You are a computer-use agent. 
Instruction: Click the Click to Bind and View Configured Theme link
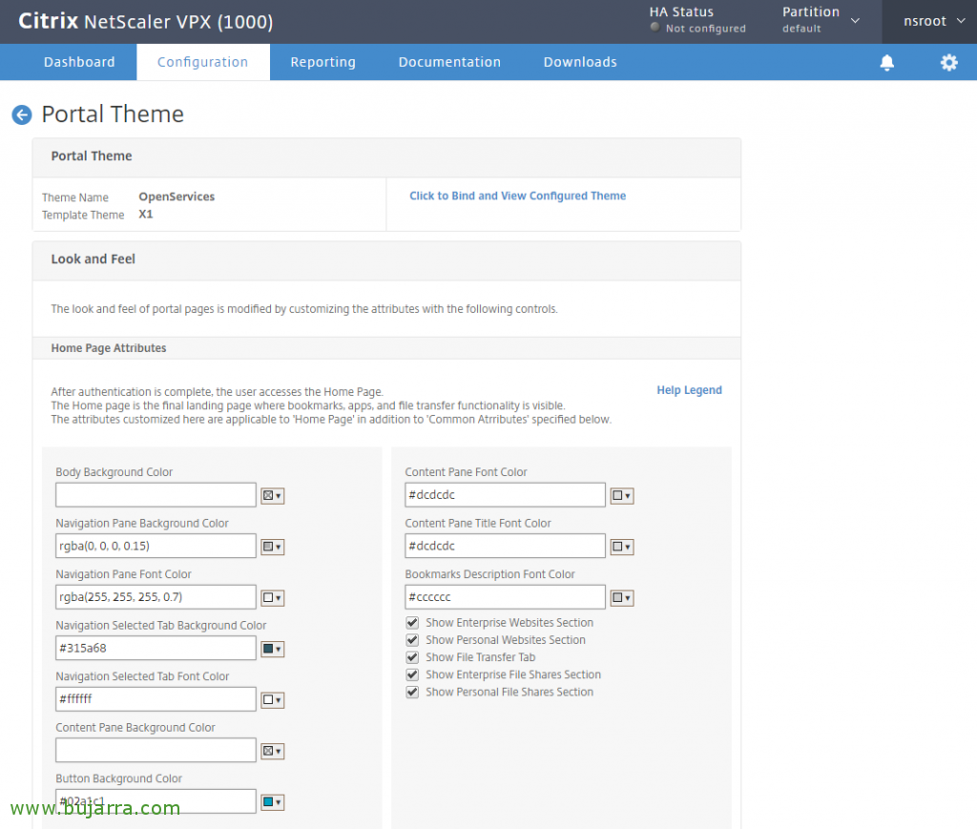tap(517, 196)
